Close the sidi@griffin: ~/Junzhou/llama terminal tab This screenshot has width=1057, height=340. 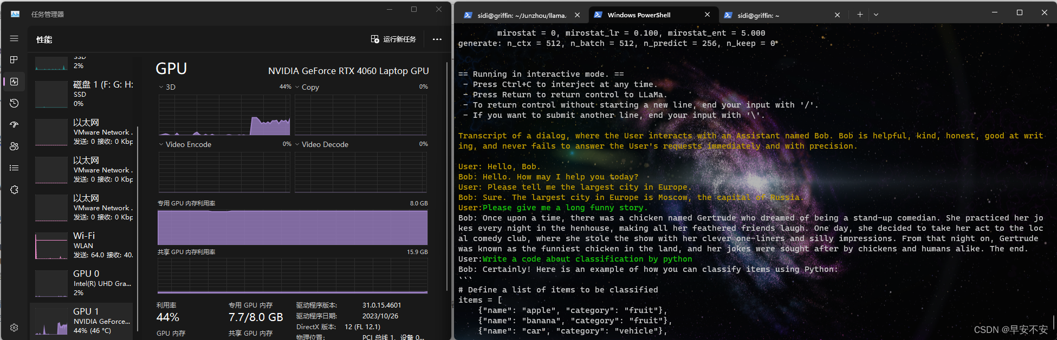point(578,15)
